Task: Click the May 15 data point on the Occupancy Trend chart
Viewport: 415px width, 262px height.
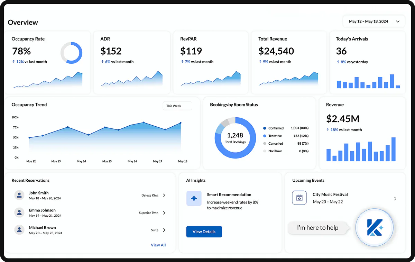Action: (x=105, y=127)
